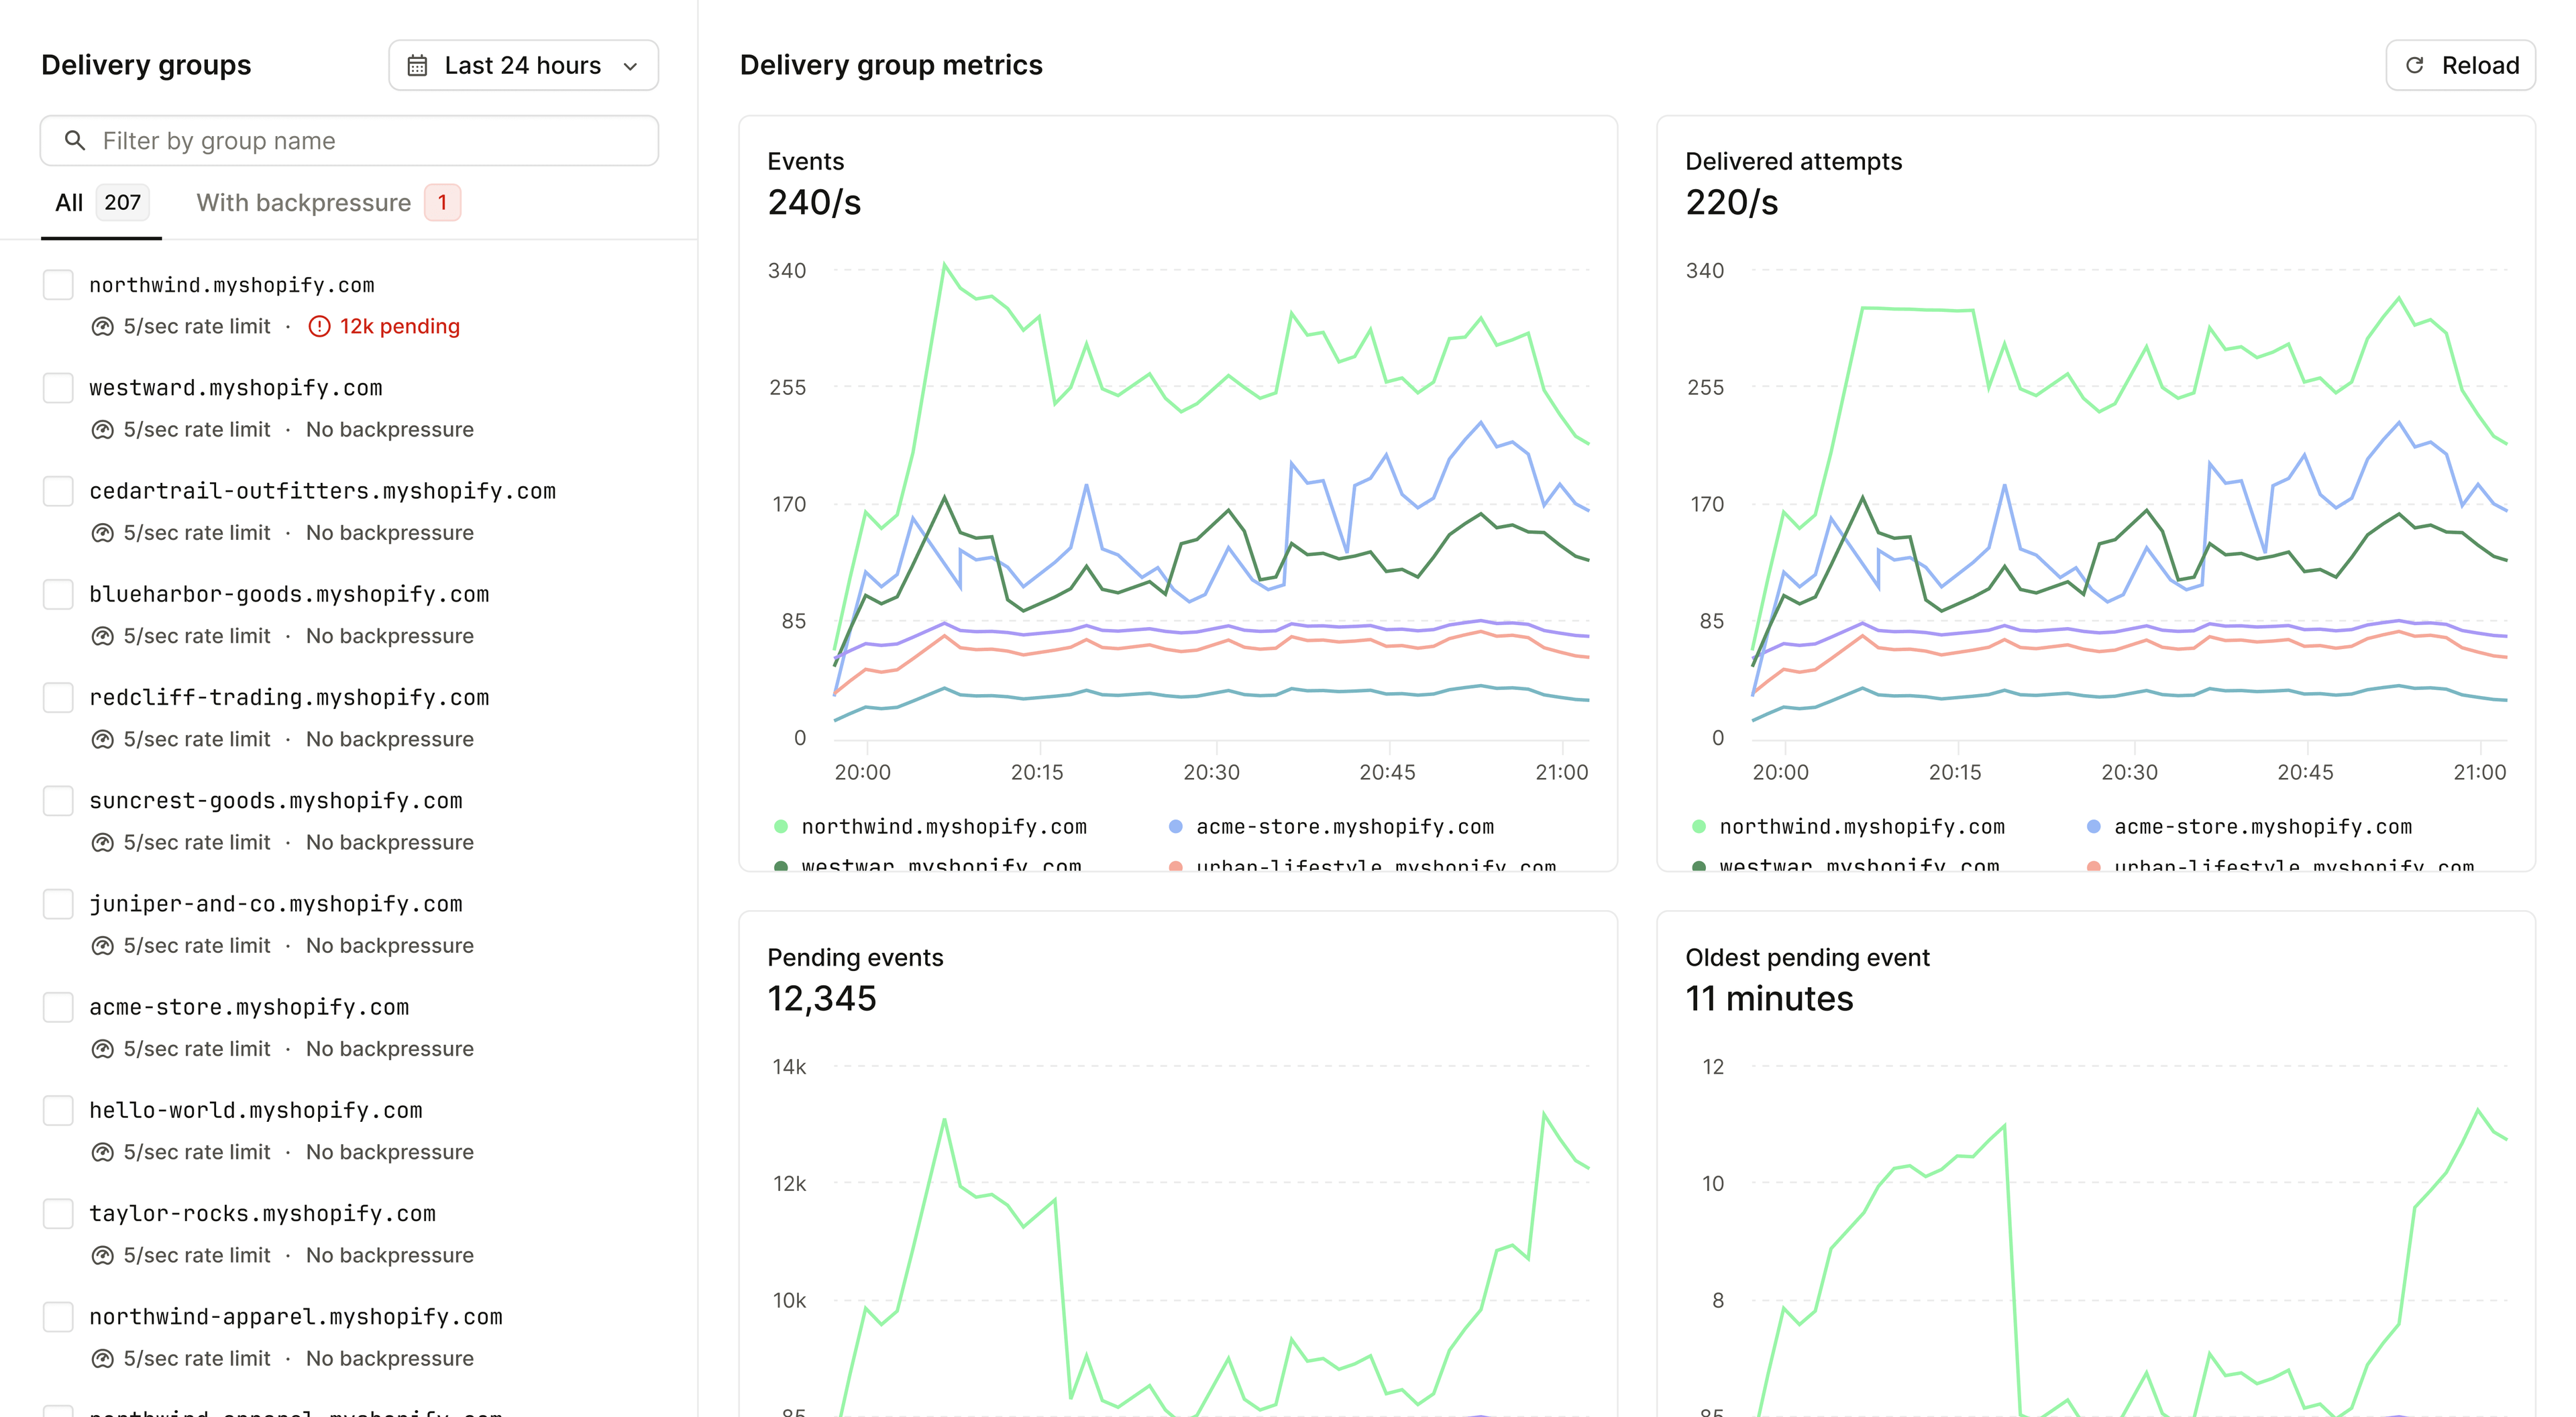Open juniper-and-co.myshopify.com group

276,904
